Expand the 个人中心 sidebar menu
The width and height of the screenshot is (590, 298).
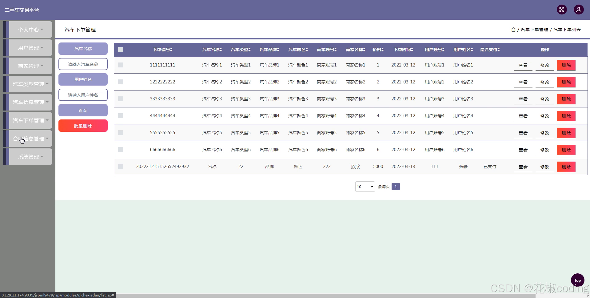[x=30, y=30]
